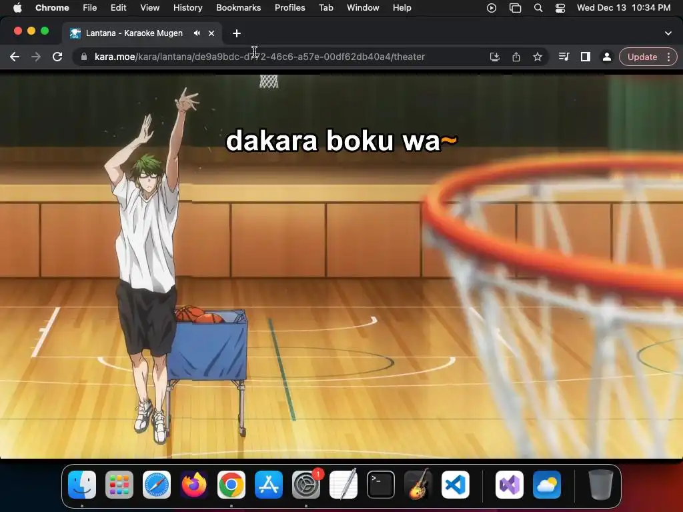Open TextEdit from the Dock

344,485
